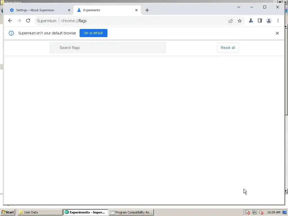Select the Experiments tab

click(107, 10)
